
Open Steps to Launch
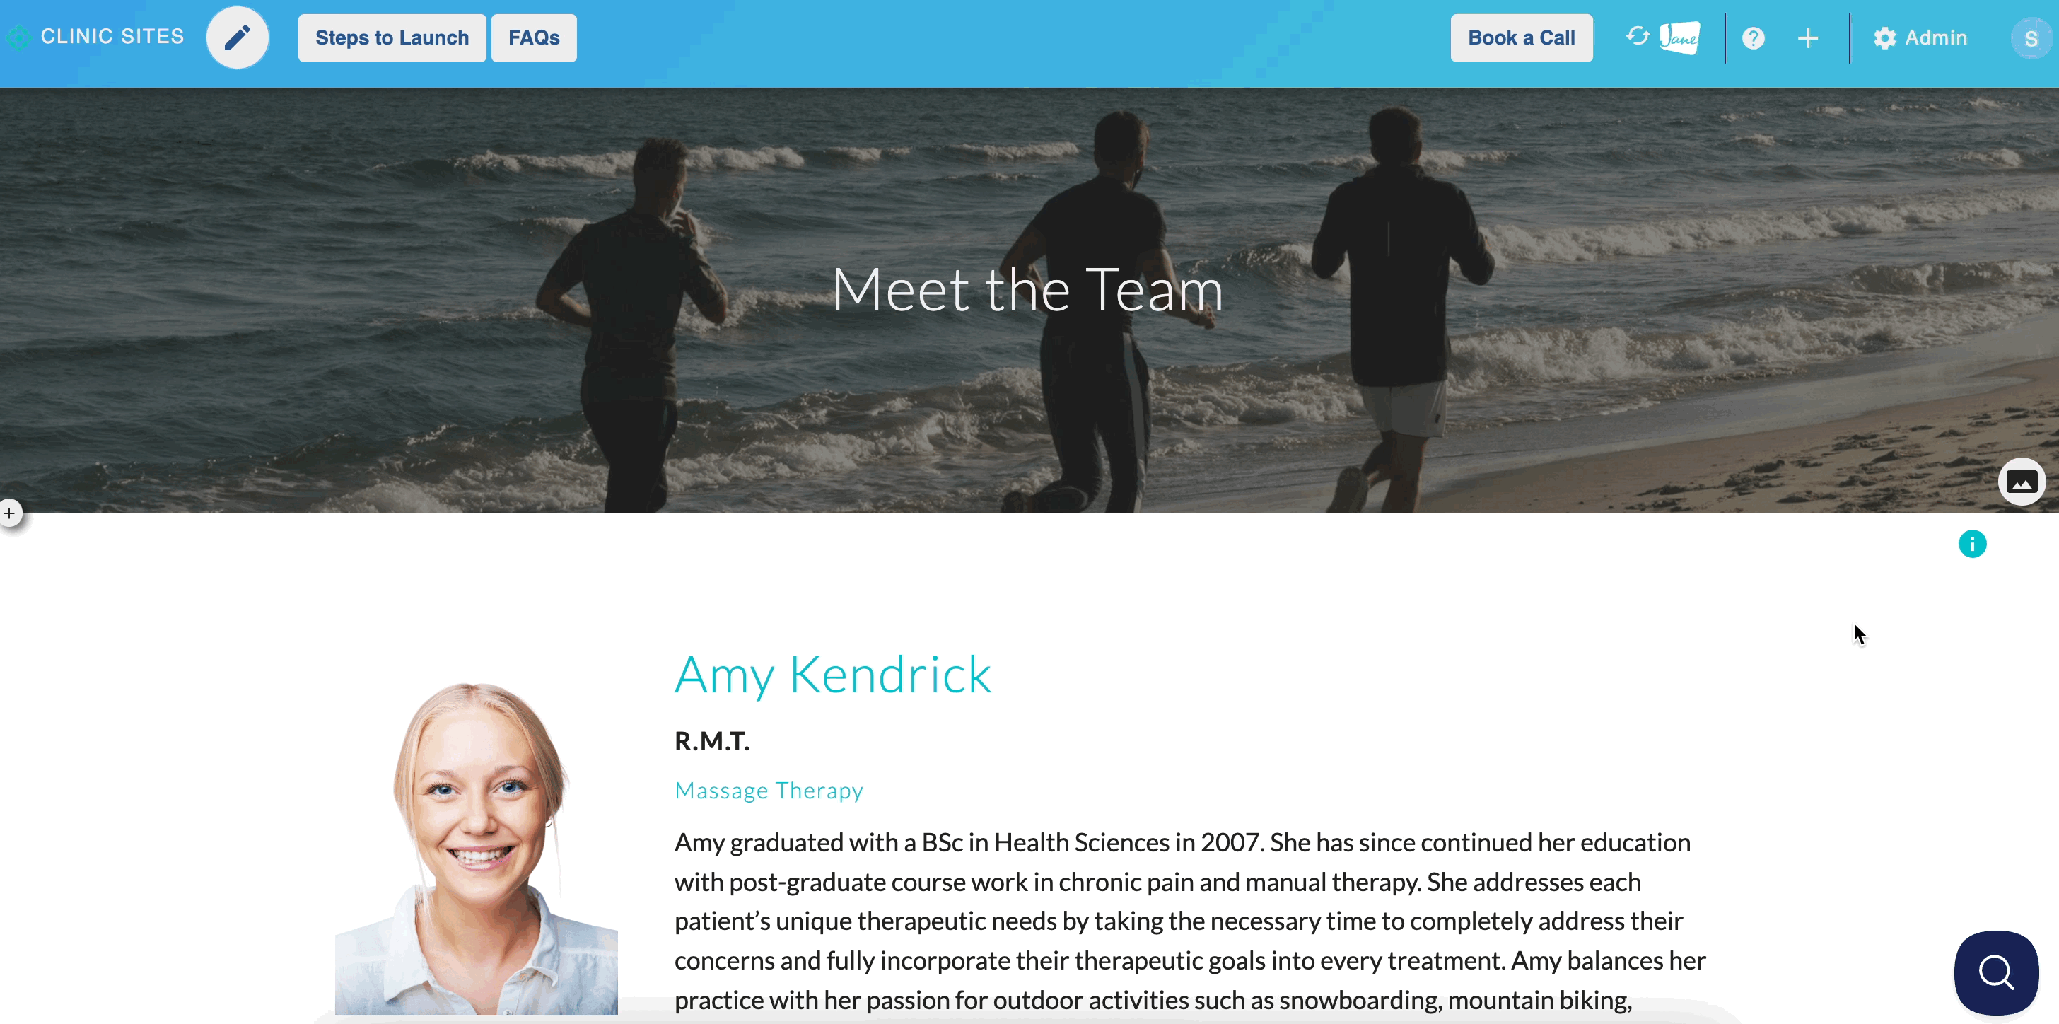392,37
